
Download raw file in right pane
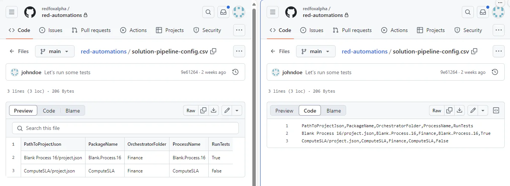coord(460,110)
